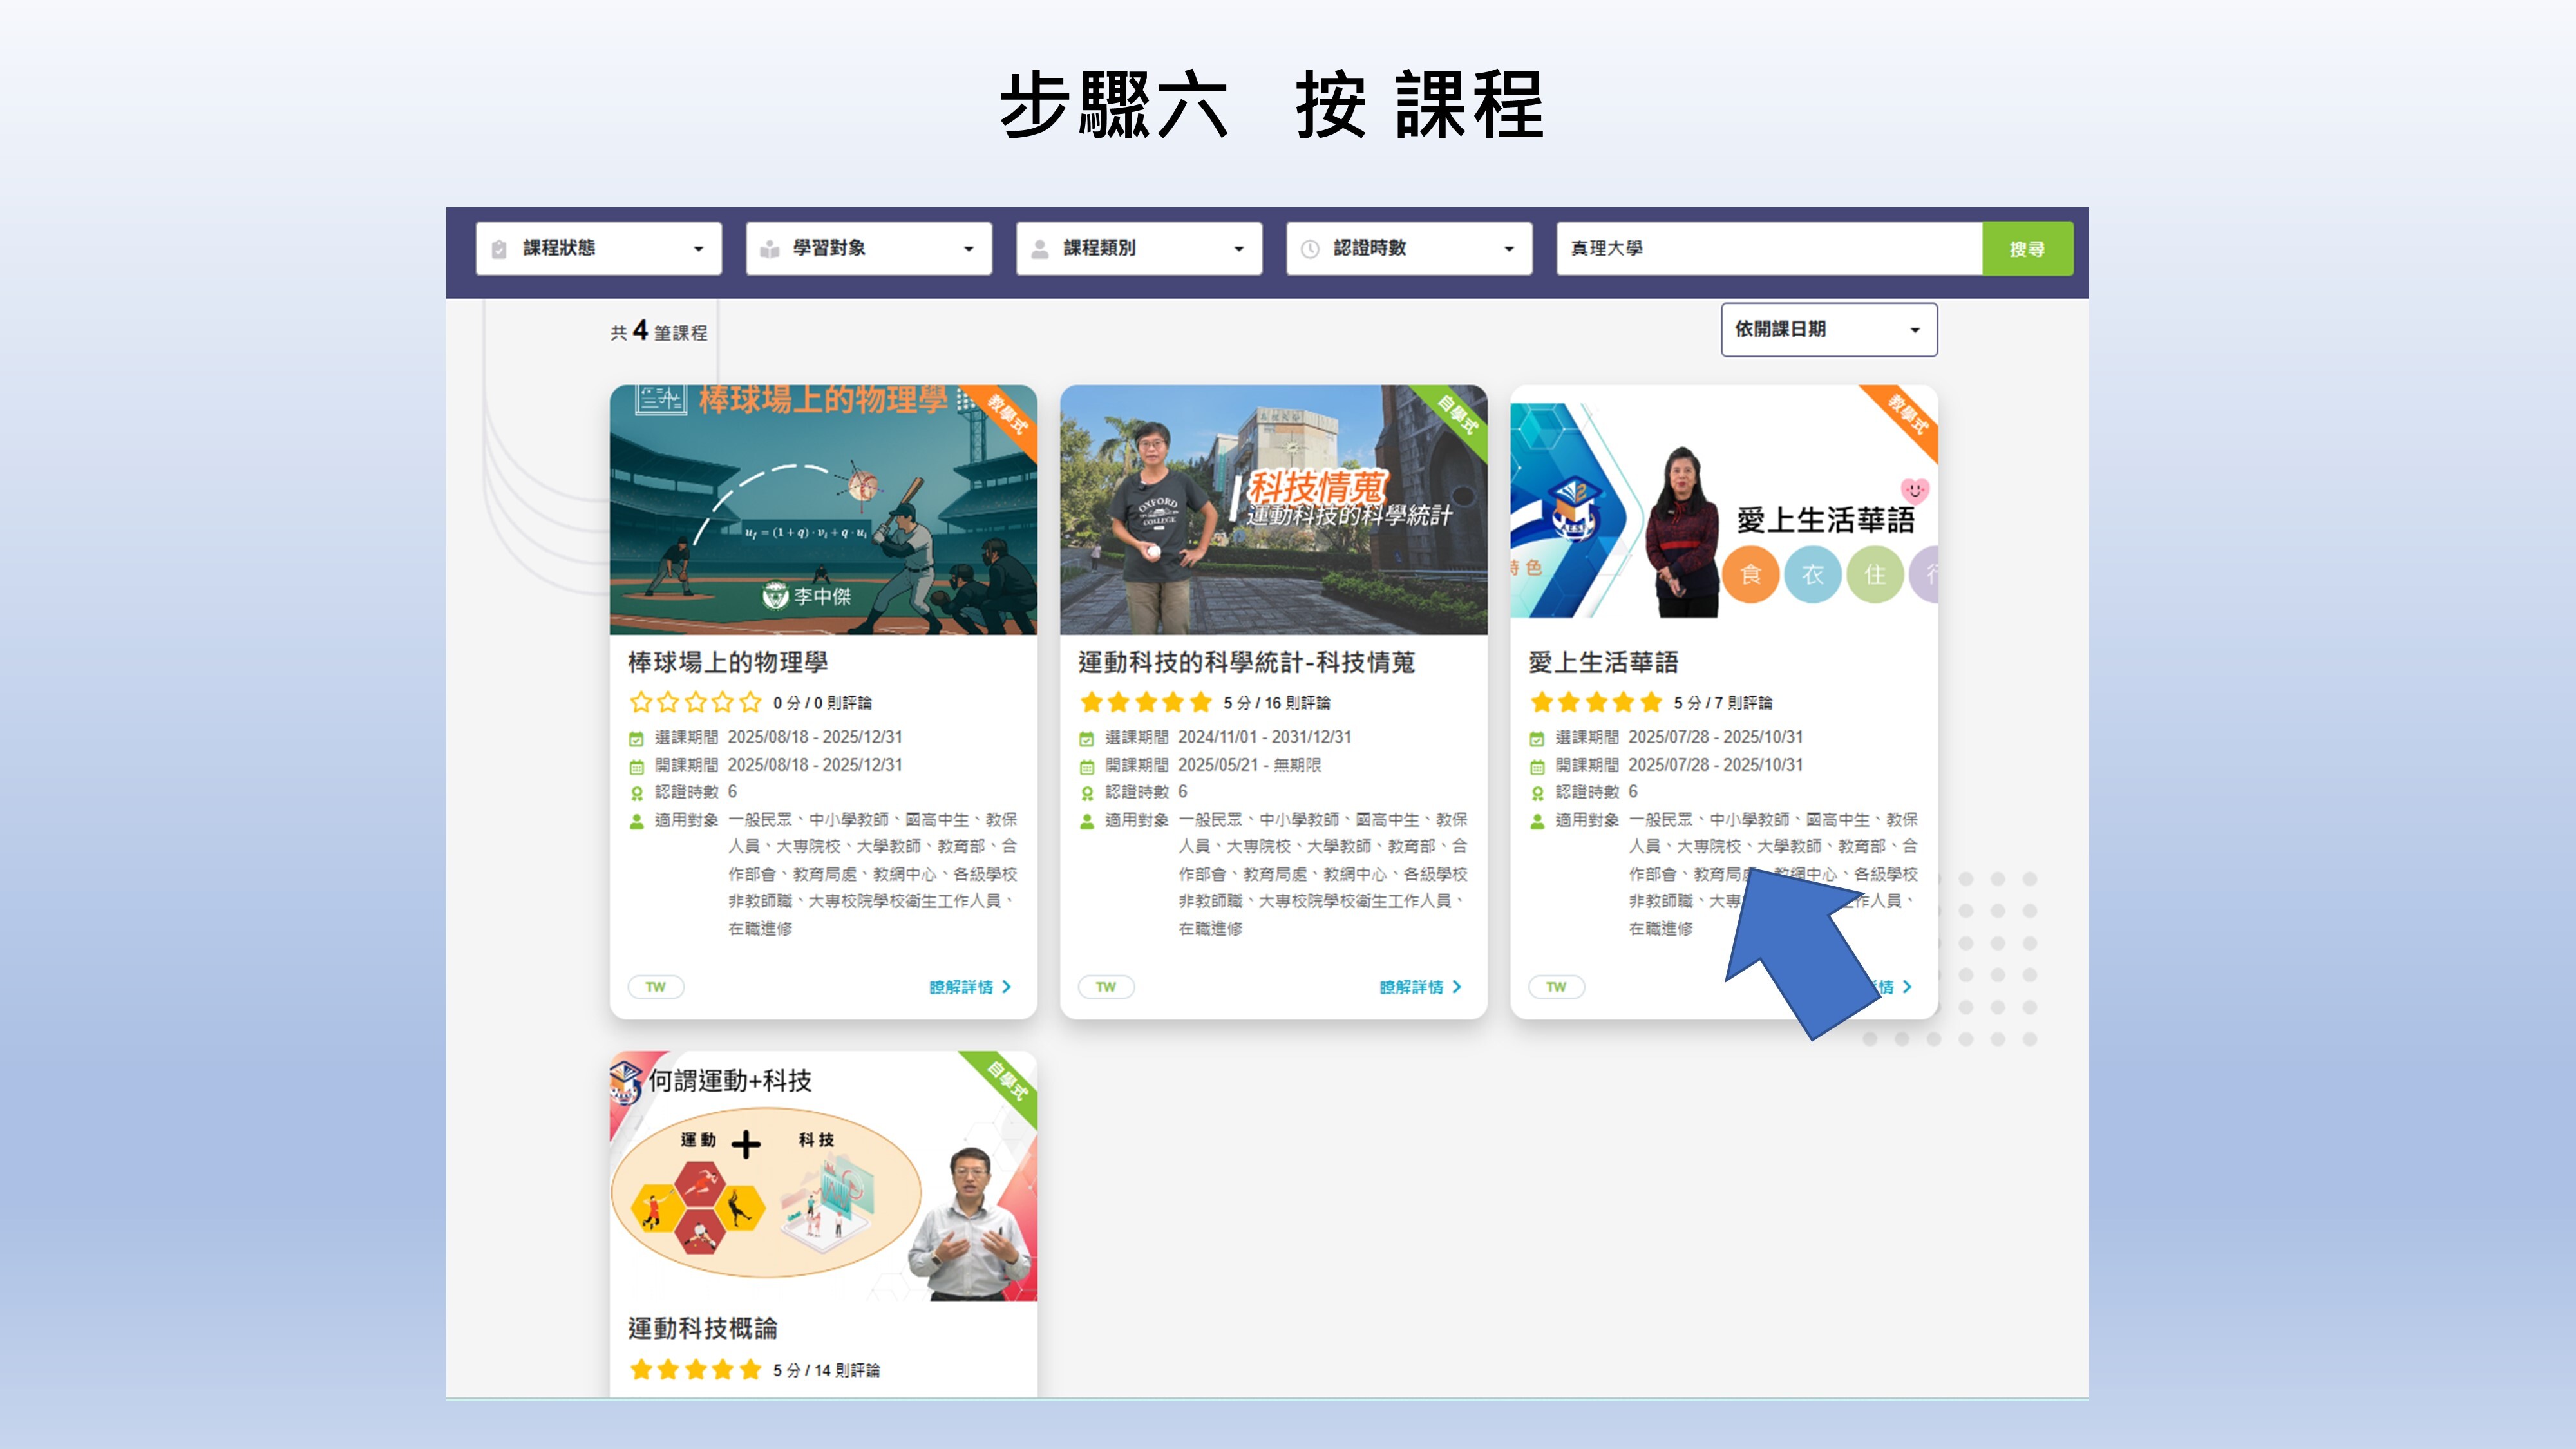The width and height of the screenshot is (2576, 1449).
Task: Click the green 搜尋 button
Action: point(2027,249)
